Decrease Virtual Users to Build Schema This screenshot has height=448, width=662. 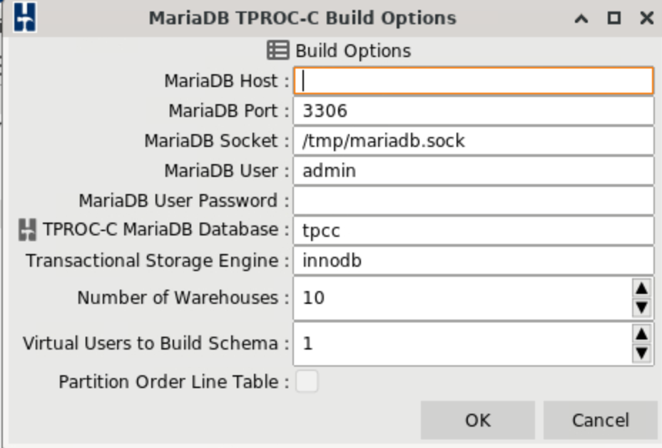[x=642, y=353]
